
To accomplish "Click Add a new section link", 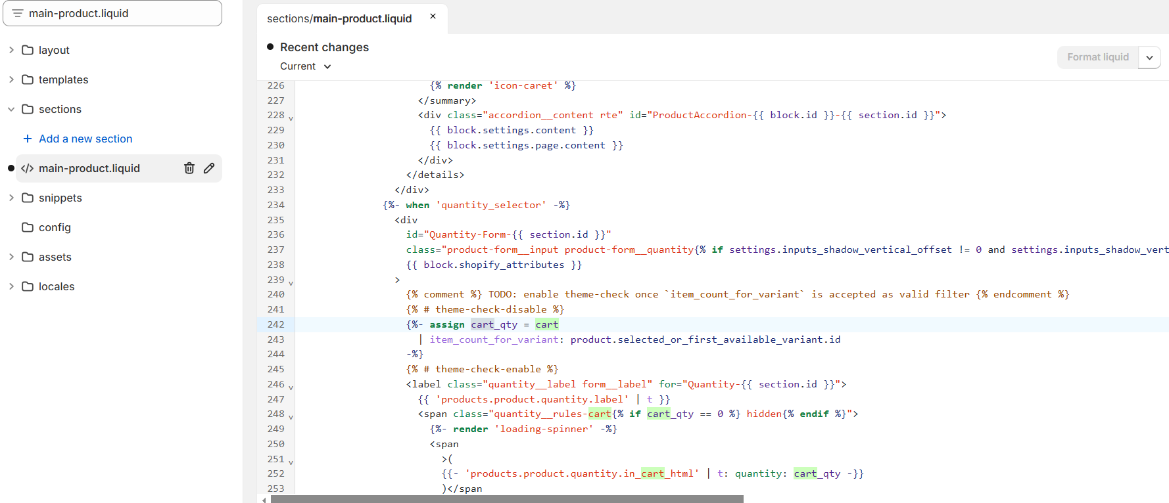I will [x=85, y=139].
